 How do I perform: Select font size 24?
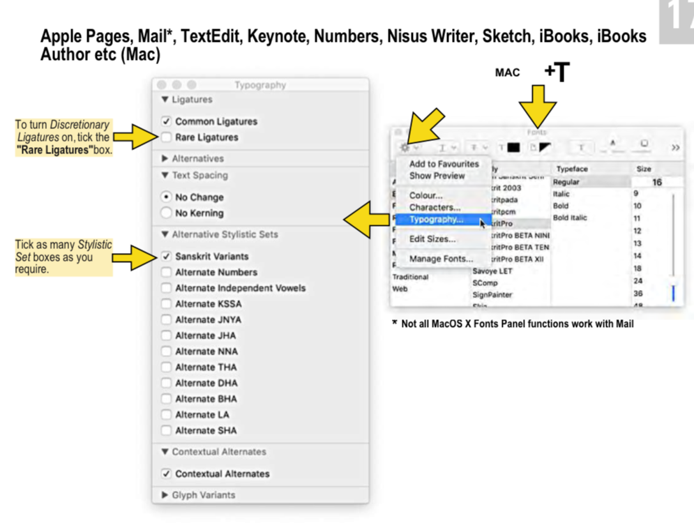coord(638,281)
